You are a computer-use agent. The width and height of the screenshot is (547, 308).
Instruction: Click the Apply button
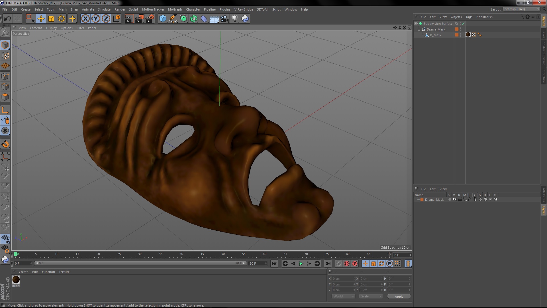point(399,297)
